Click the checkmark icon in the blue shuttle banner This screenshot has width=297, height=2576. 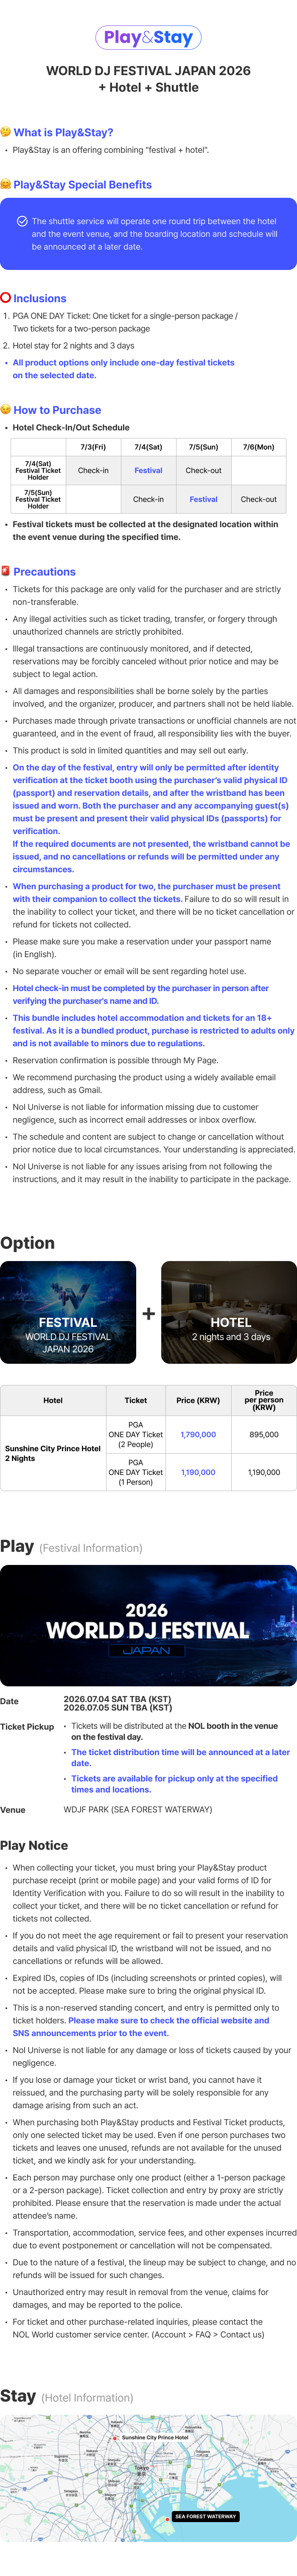tap(22, 221)
